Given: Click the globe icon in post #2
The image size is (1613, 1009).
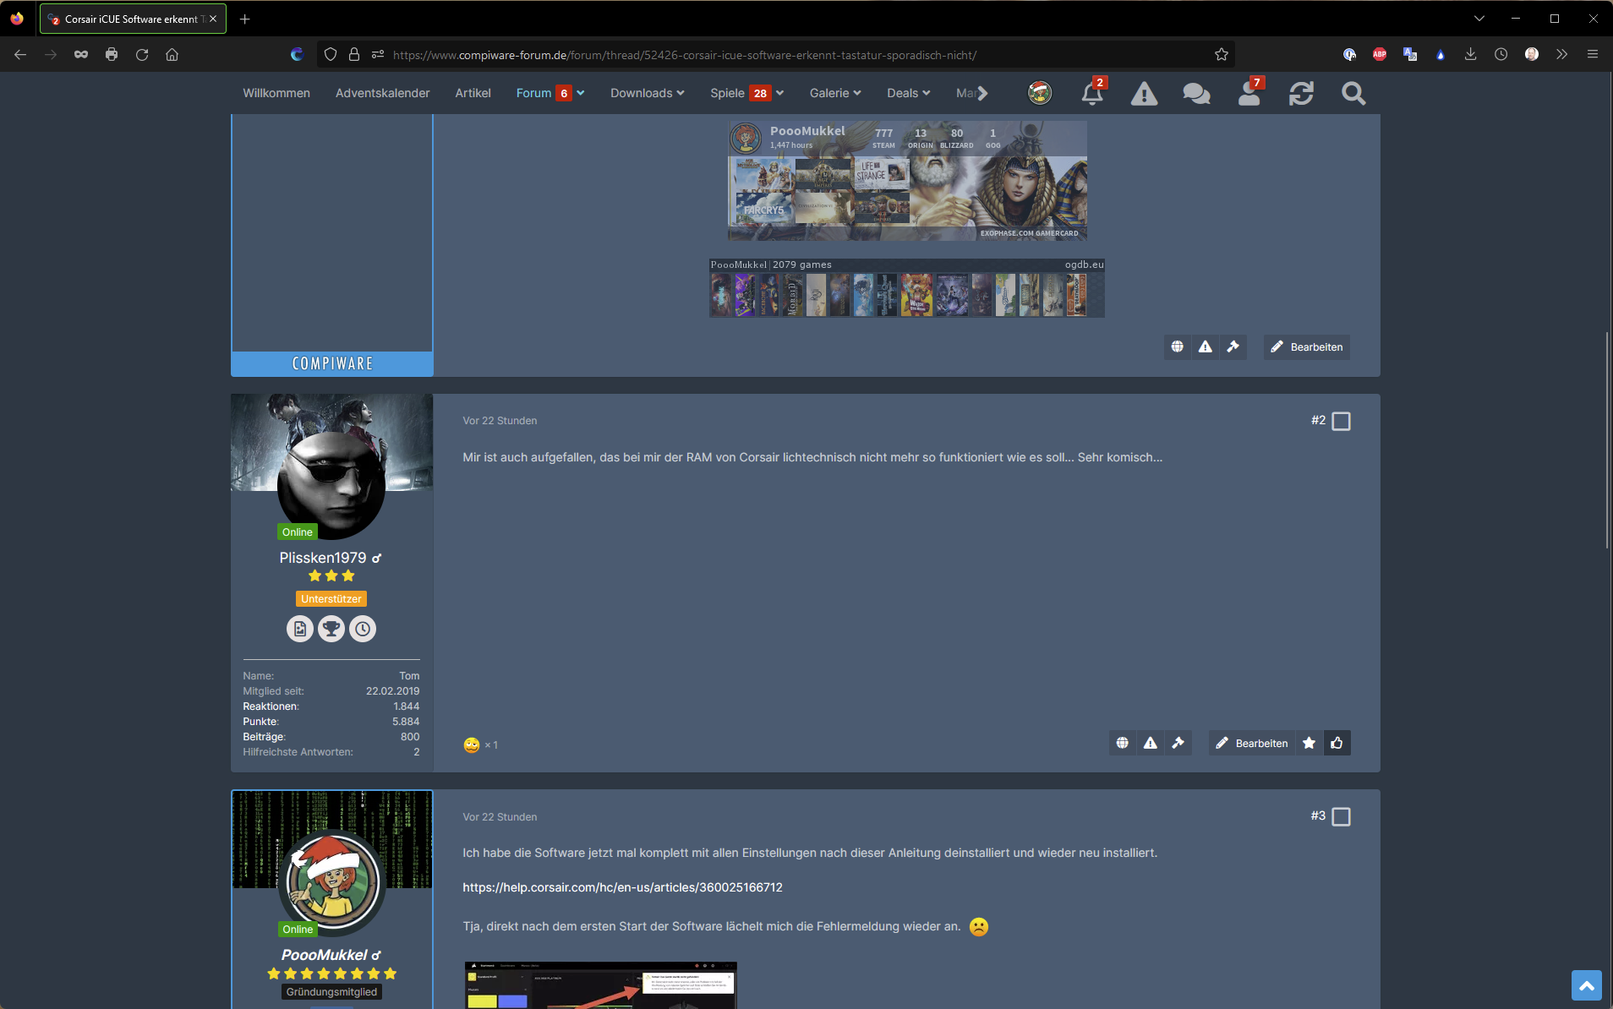Looking at the screenshot, I should (x=1123, y=743).
